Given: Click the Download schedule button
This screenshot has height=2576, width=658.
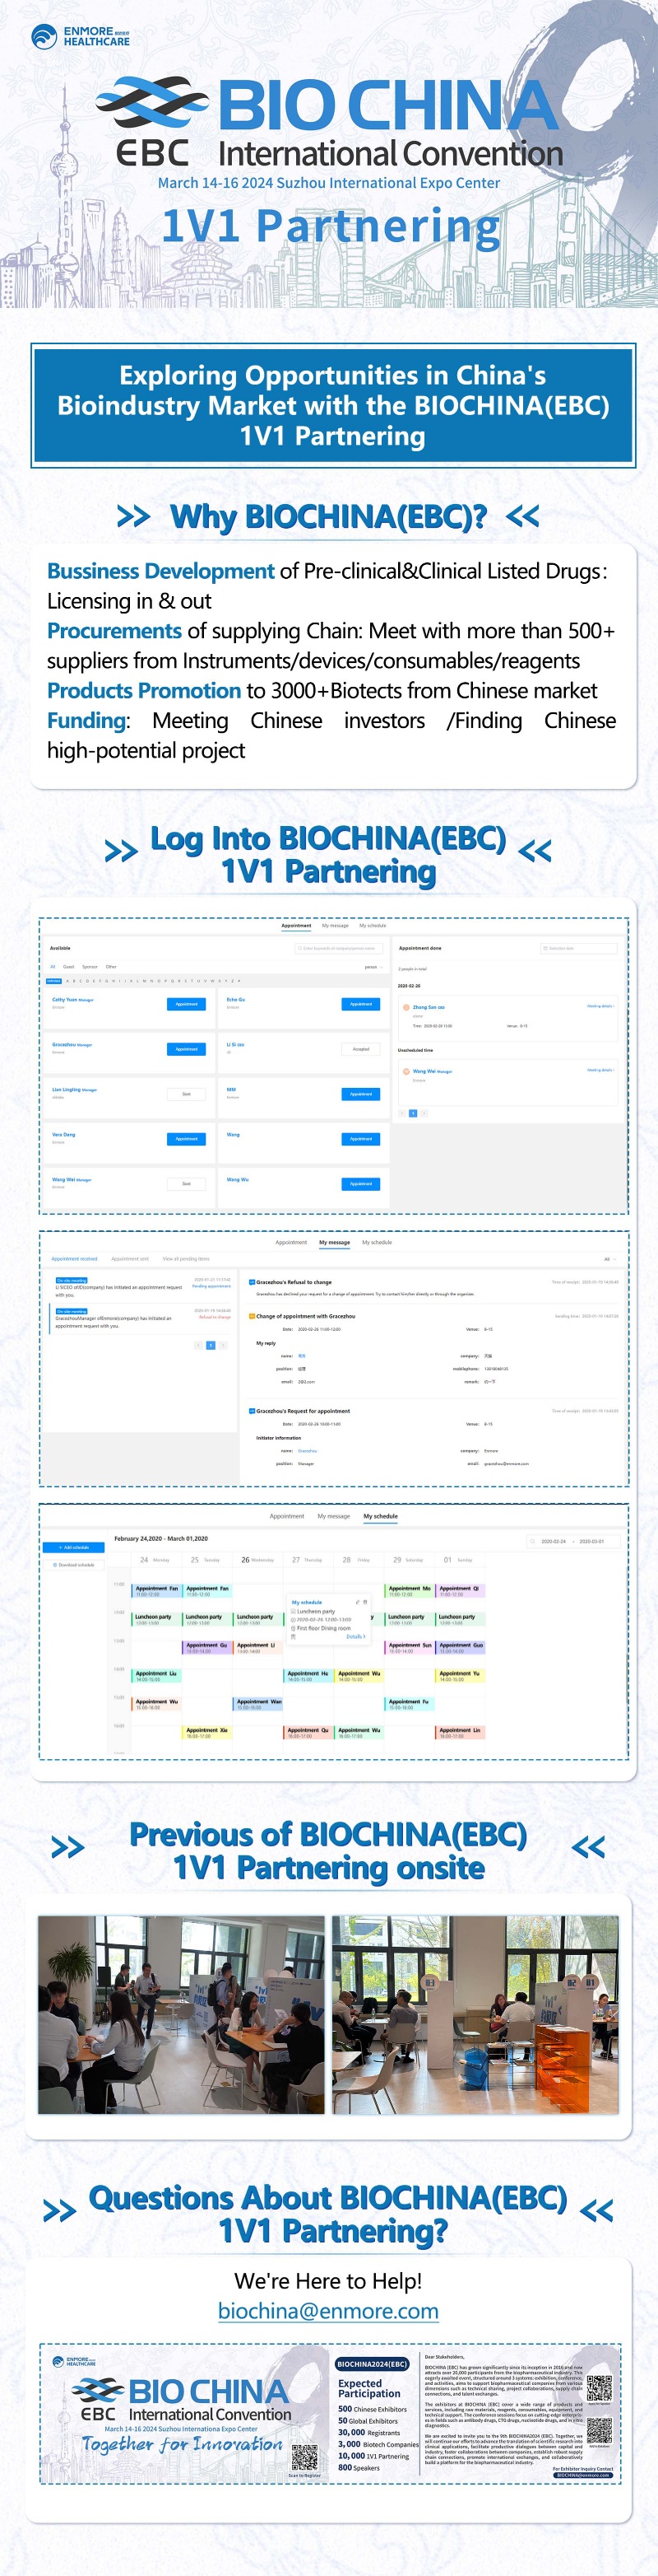Looking at the screenshot, I should click(x=74, y=1565).
